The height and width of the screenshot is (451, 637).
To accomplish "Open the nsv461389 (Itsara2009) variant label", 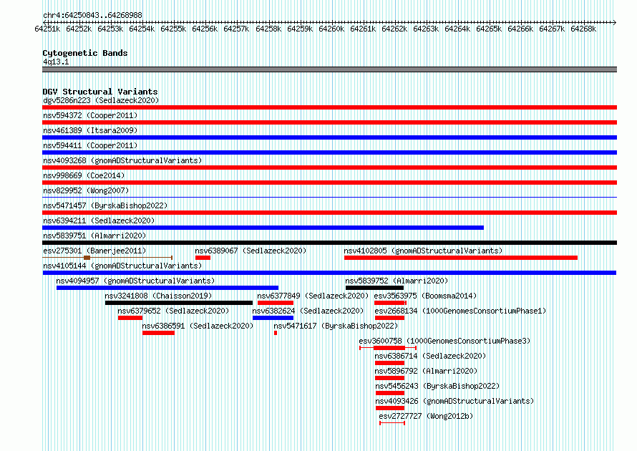I will point(90,130).
